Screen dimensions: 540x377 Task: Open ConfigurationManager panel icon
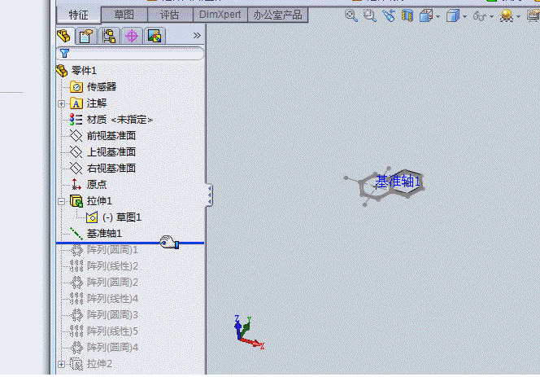point(109,36)
